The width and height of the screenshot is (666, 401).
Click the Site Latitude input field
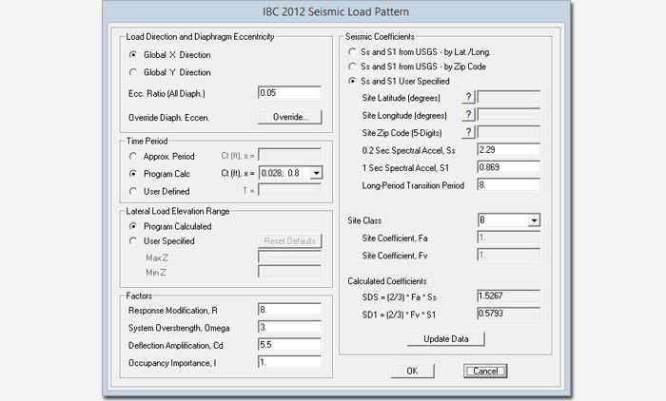pyautogui.click(x=509, y=97)
